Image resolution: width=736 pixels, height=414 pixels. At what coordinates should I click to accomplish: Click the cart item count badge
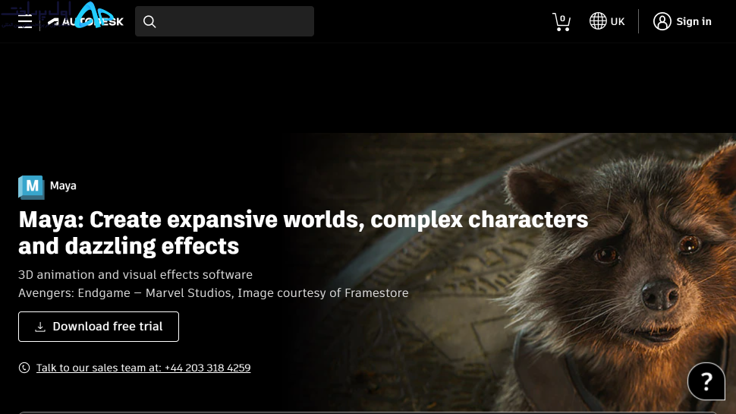pos(563,18)
